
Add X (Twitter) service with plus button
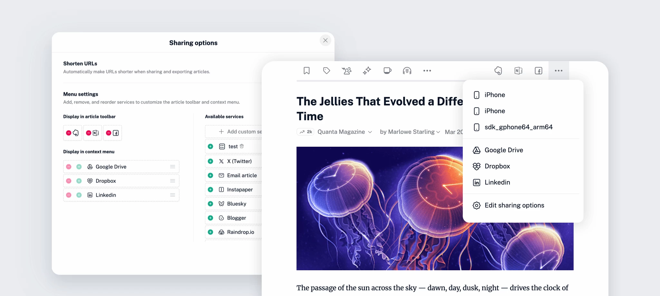210,161
